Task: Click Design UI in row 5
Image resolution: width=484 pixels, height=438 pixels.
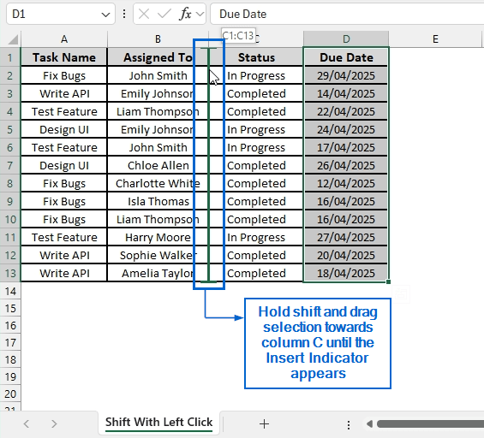Action: 64,129
